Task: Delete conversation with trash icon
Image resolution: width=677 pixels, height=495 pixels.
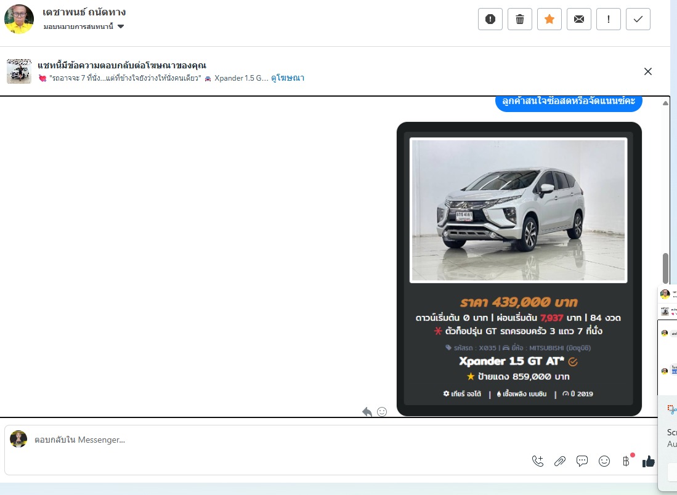Action: tap(520, 19)
